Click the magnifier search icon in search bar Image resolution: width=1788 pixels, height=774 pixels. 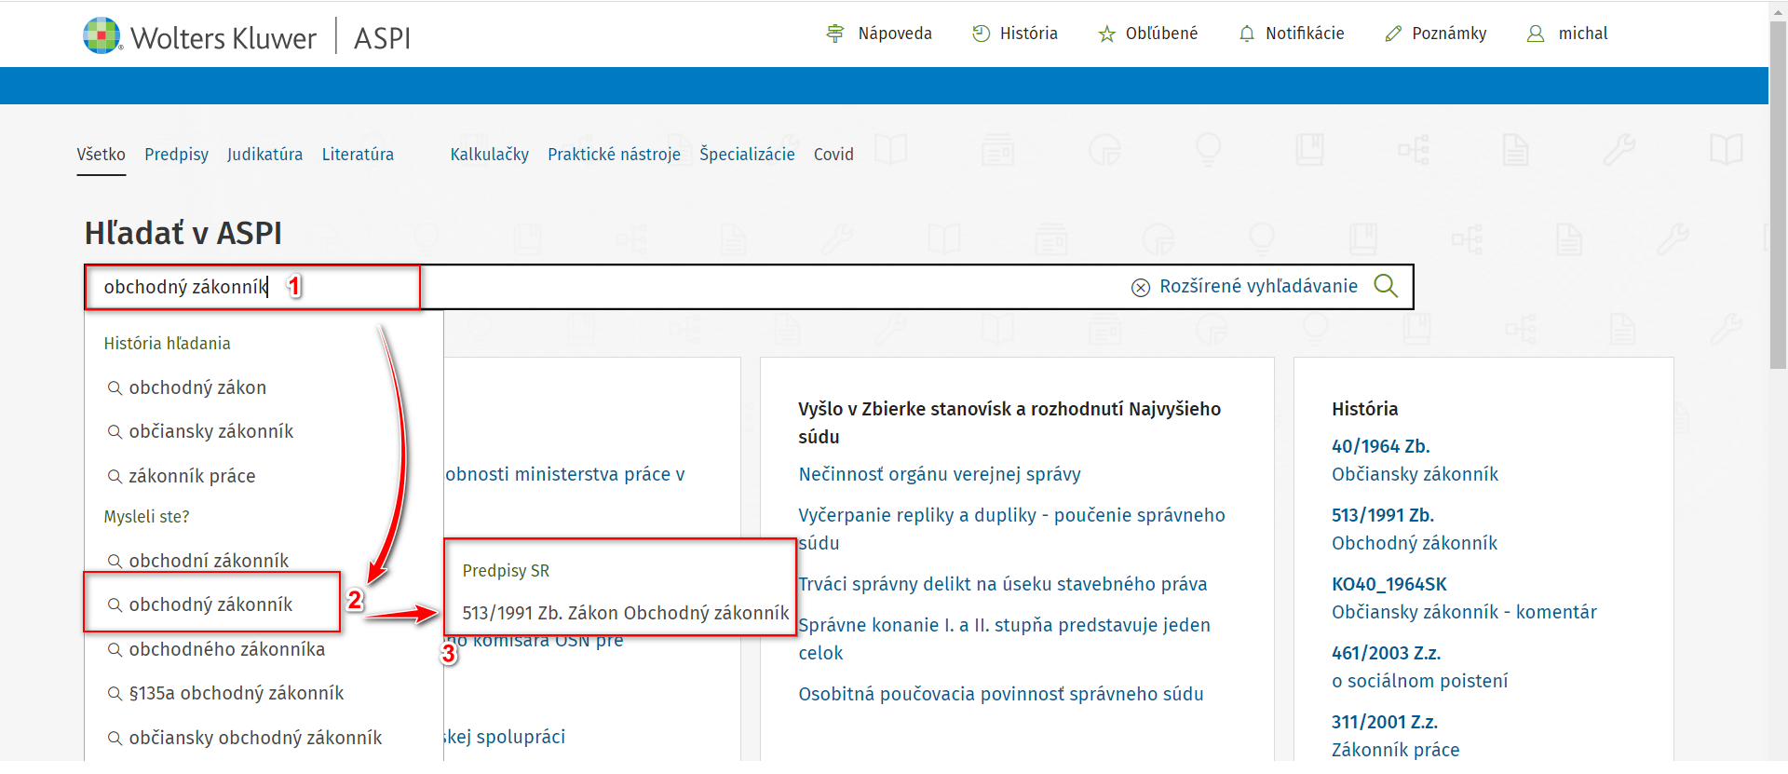point(1386,286)
